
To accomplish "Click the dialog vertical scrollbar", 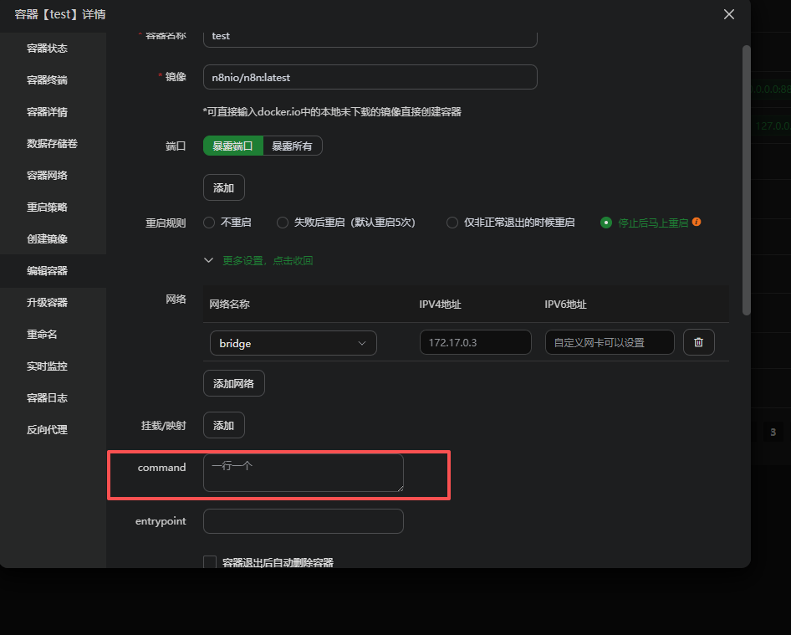I will 746,180.
